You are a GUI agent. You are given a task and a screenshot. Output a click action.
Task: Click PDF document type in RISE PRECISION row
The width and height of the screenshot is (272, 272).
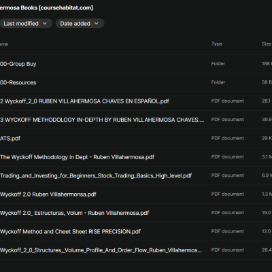pos(228,231)
